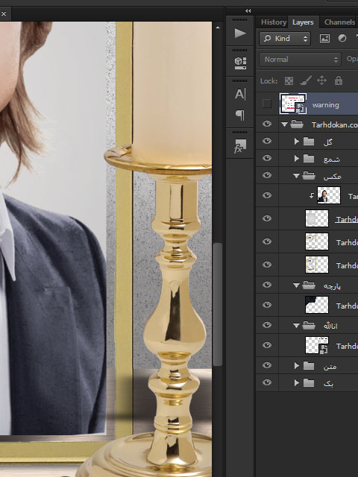Filter layers by adjustment layer icon
Screen dimensions: 358x477
342,38
